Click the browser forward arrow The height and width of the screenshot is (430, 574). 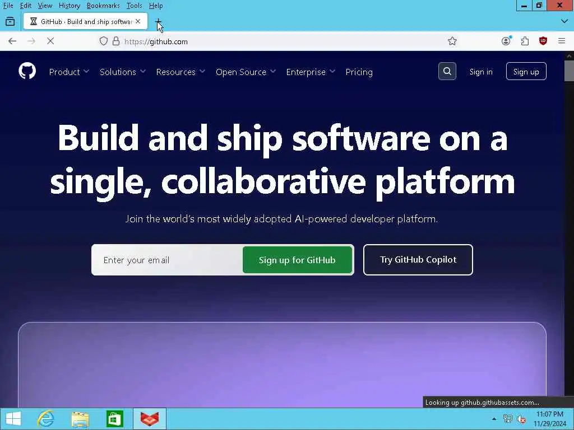(x=31, y=41)
